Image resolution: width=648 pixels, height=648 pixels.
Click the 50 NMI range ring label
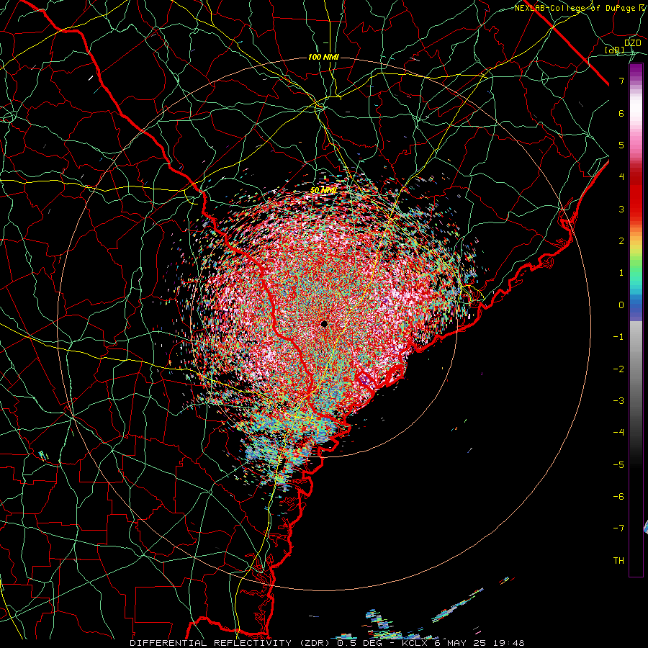pyautogui.click(x=323, y=191)
